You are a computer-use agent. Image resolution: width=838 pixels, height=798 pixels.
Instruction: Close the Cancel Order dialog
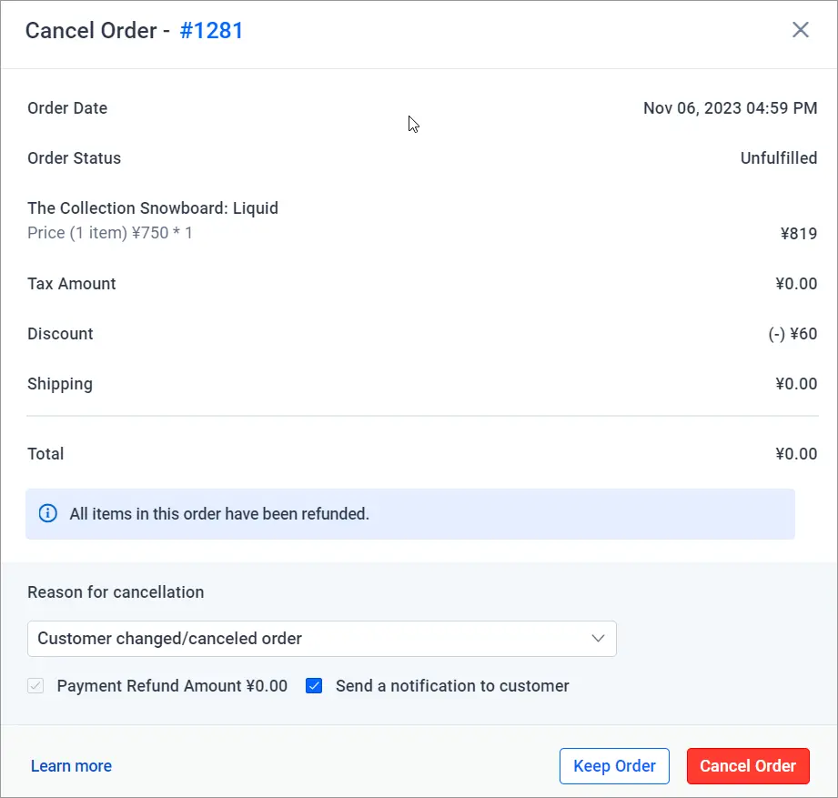(x=801, y=30)
